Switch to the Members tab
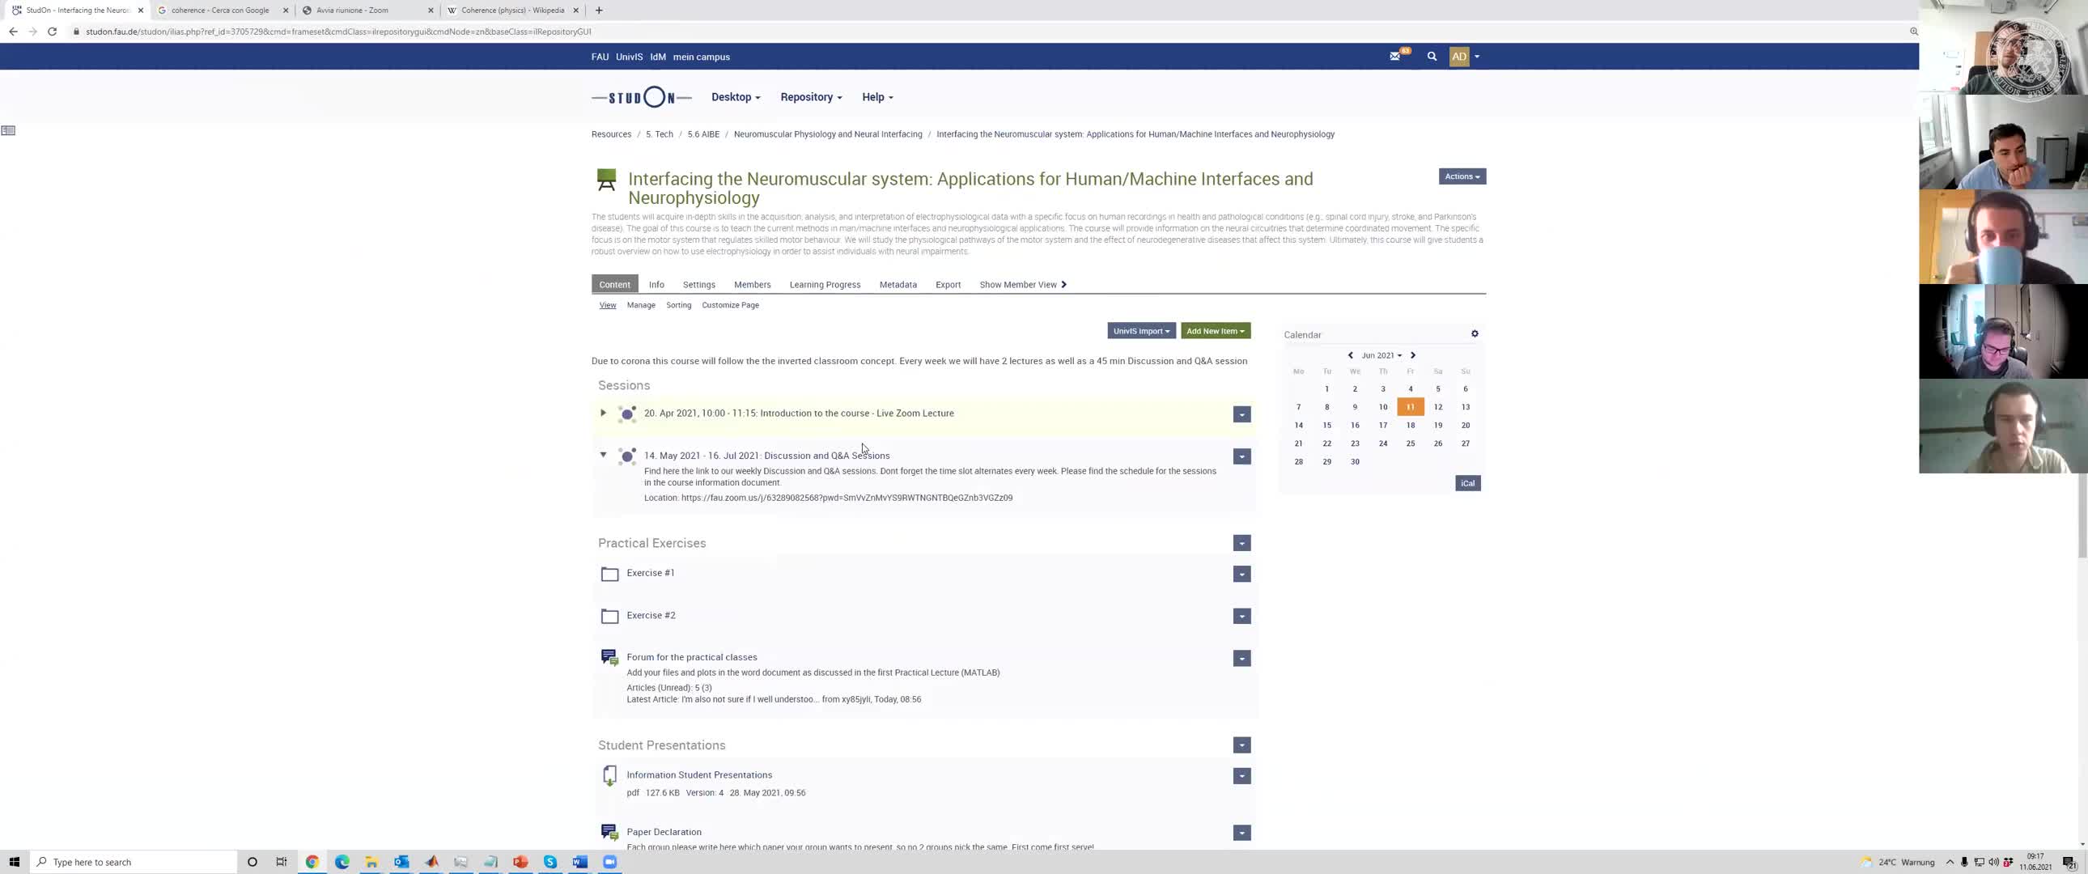 pos(751,285)
